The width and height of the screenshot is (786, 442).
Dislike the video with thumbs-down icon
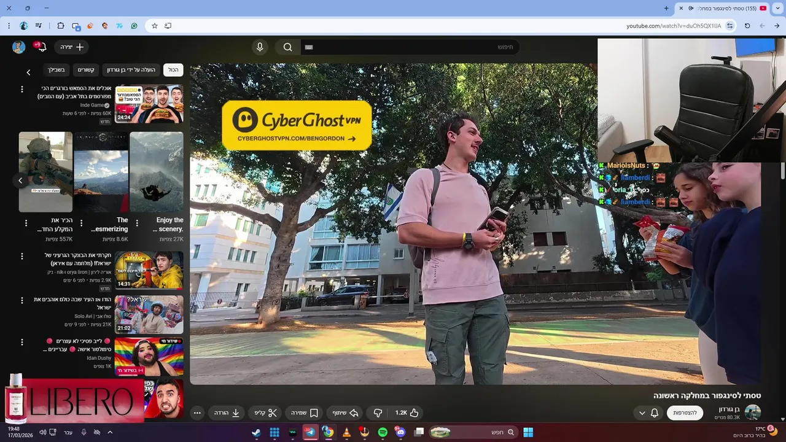[x=378, y=413]
